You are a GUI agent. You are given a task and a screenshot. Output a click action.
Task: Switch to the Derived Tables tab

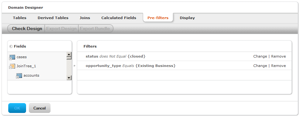tap(53, 18)
